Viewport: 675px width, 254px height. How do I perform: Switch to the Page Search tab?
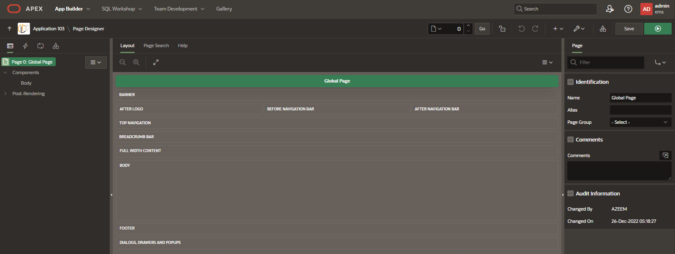[156, 45]
